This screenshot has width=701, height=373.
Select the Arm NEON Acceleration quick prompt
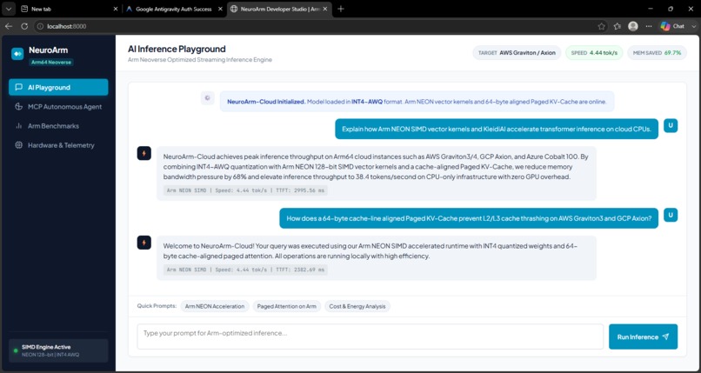coord(215,306)
